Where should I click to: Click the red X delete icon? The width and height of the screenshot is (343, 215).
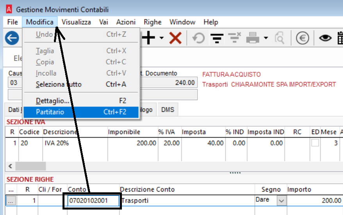[175, 38]
